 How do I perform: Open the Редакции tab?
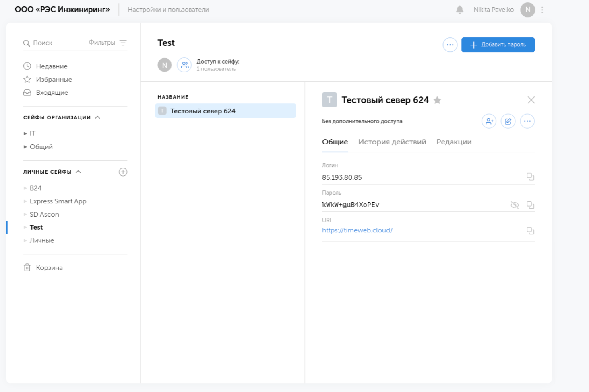click(x=454, y=142)
